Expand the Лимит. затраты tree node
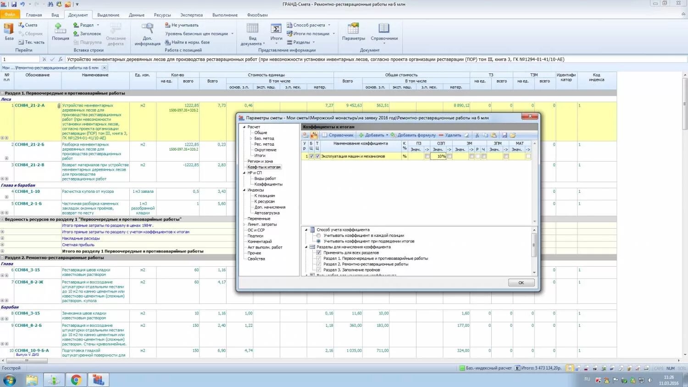 coord(244,224)
